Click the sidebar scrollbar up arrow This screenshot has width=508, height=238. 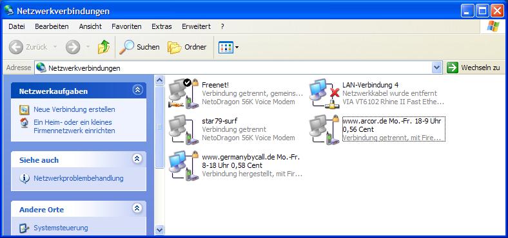pos(159,80)
